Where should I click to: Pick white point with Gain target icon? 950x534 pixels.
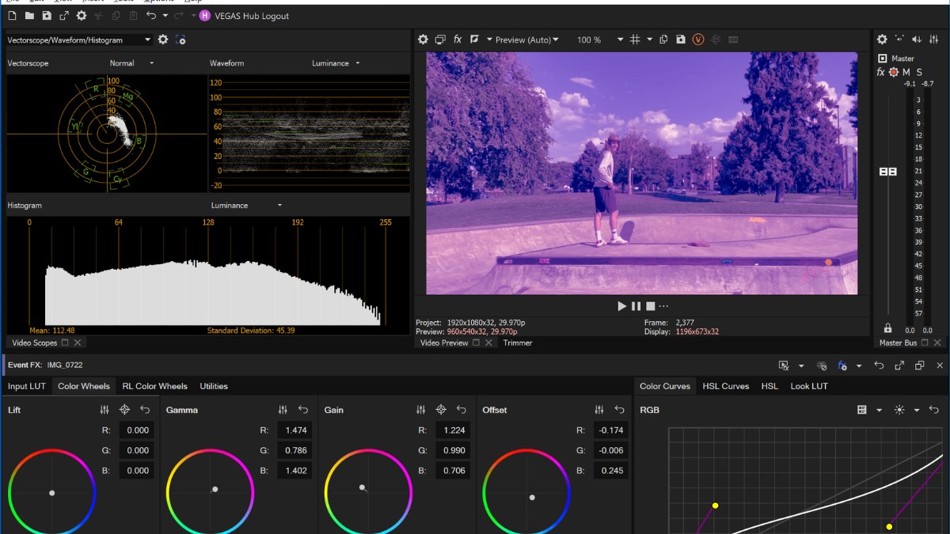pyautogui.click(x=441, y=410)
